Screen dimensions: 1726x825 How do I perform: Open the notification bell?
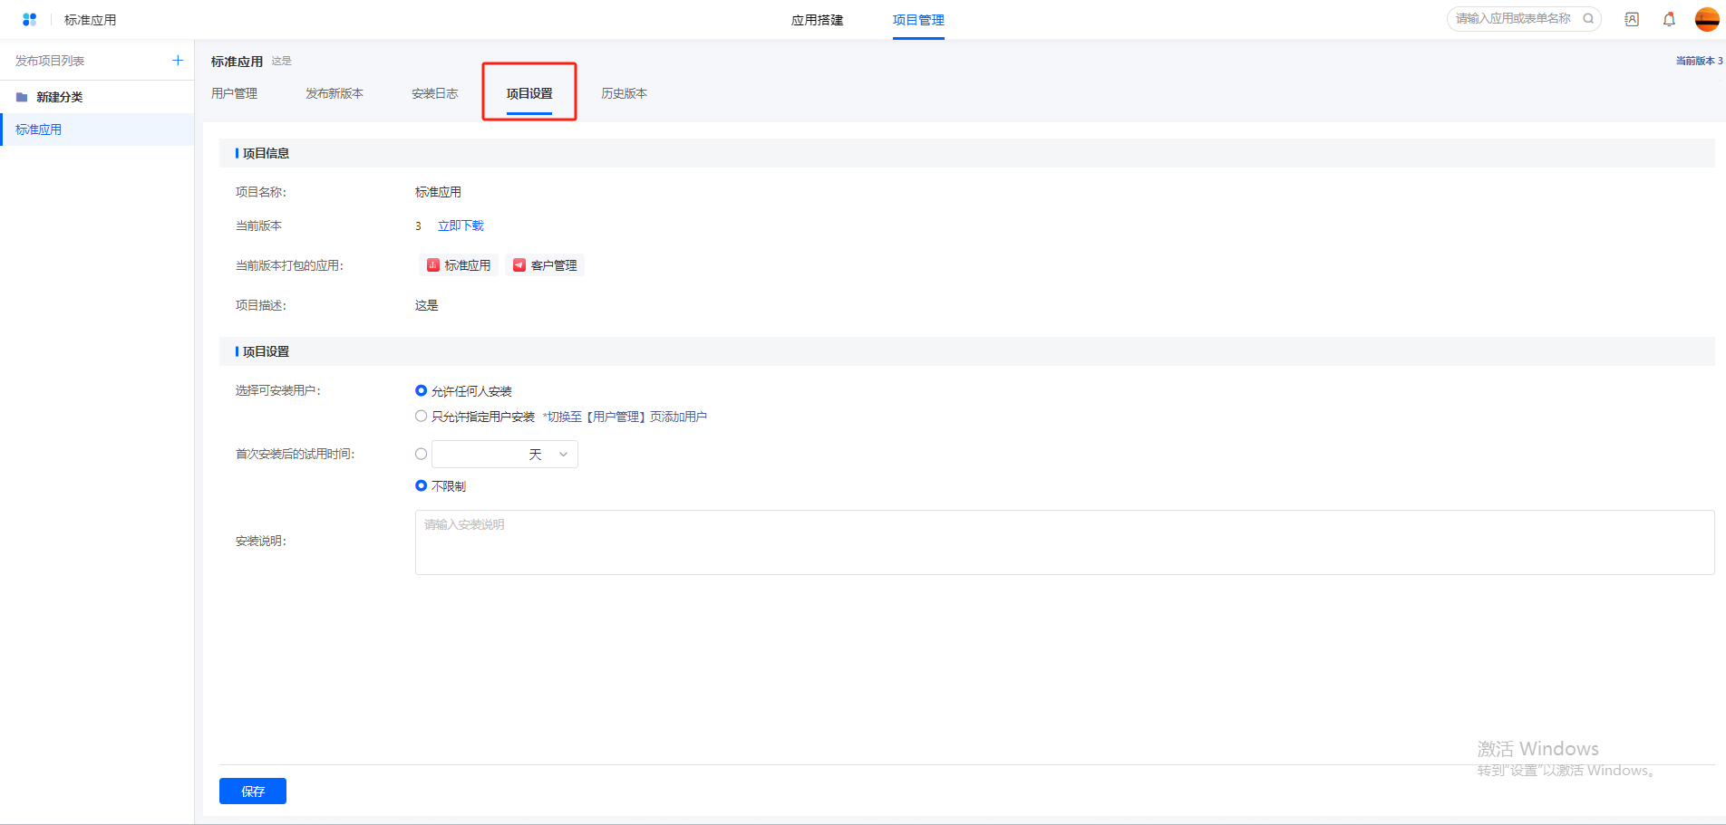coord(1669,19)
